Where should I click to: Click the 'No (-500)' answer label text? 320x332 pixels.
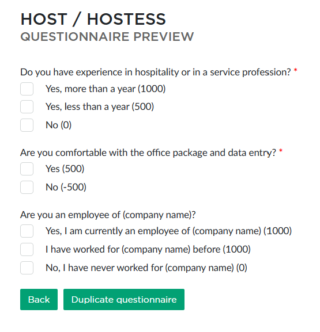66,188
